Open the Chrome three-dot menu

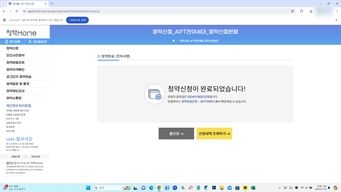click(337, 11)
